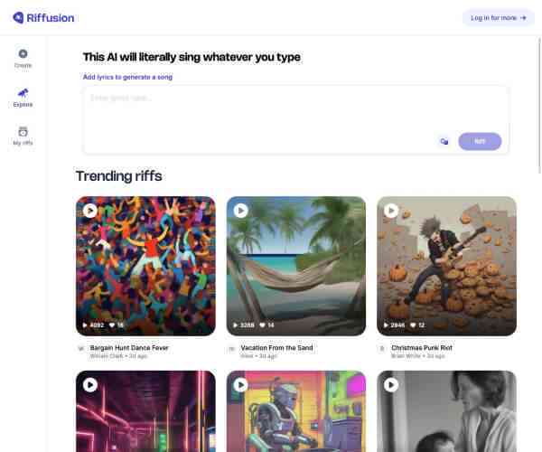The height and width of the screenshot is (452, 542).
Task: Like the Christmas Punk Riot riff
Action: (413, 325)
